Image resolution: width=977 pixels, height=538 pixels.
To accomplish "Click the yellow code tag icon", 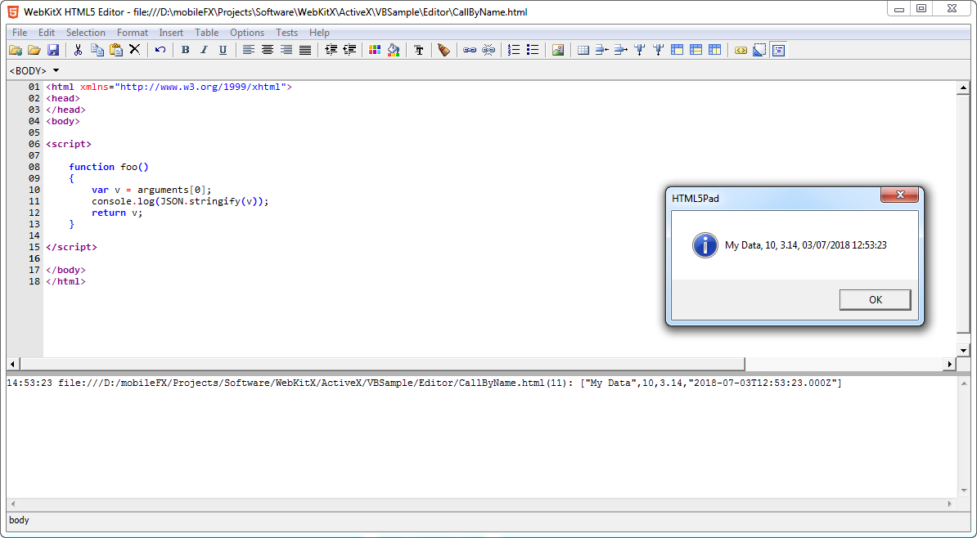I will 741,50.
